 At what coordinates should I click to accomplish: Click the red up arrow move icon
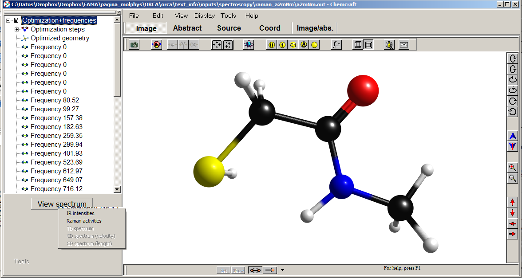tap(513, 202)
